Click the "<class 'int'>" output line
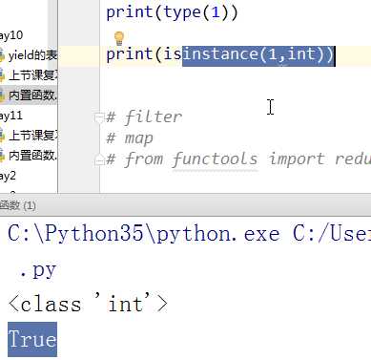 [88, 304]
